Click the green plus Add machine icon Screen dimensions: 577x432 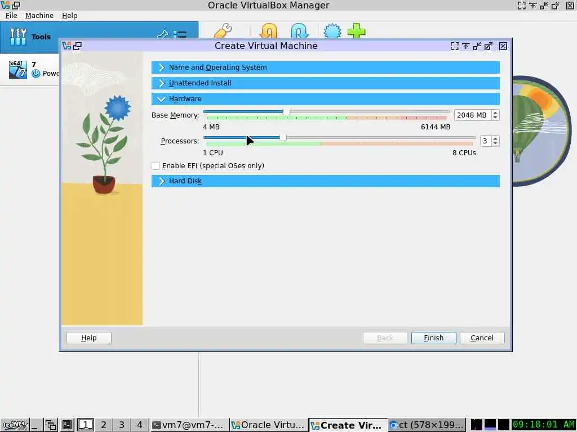coord(356,31)
